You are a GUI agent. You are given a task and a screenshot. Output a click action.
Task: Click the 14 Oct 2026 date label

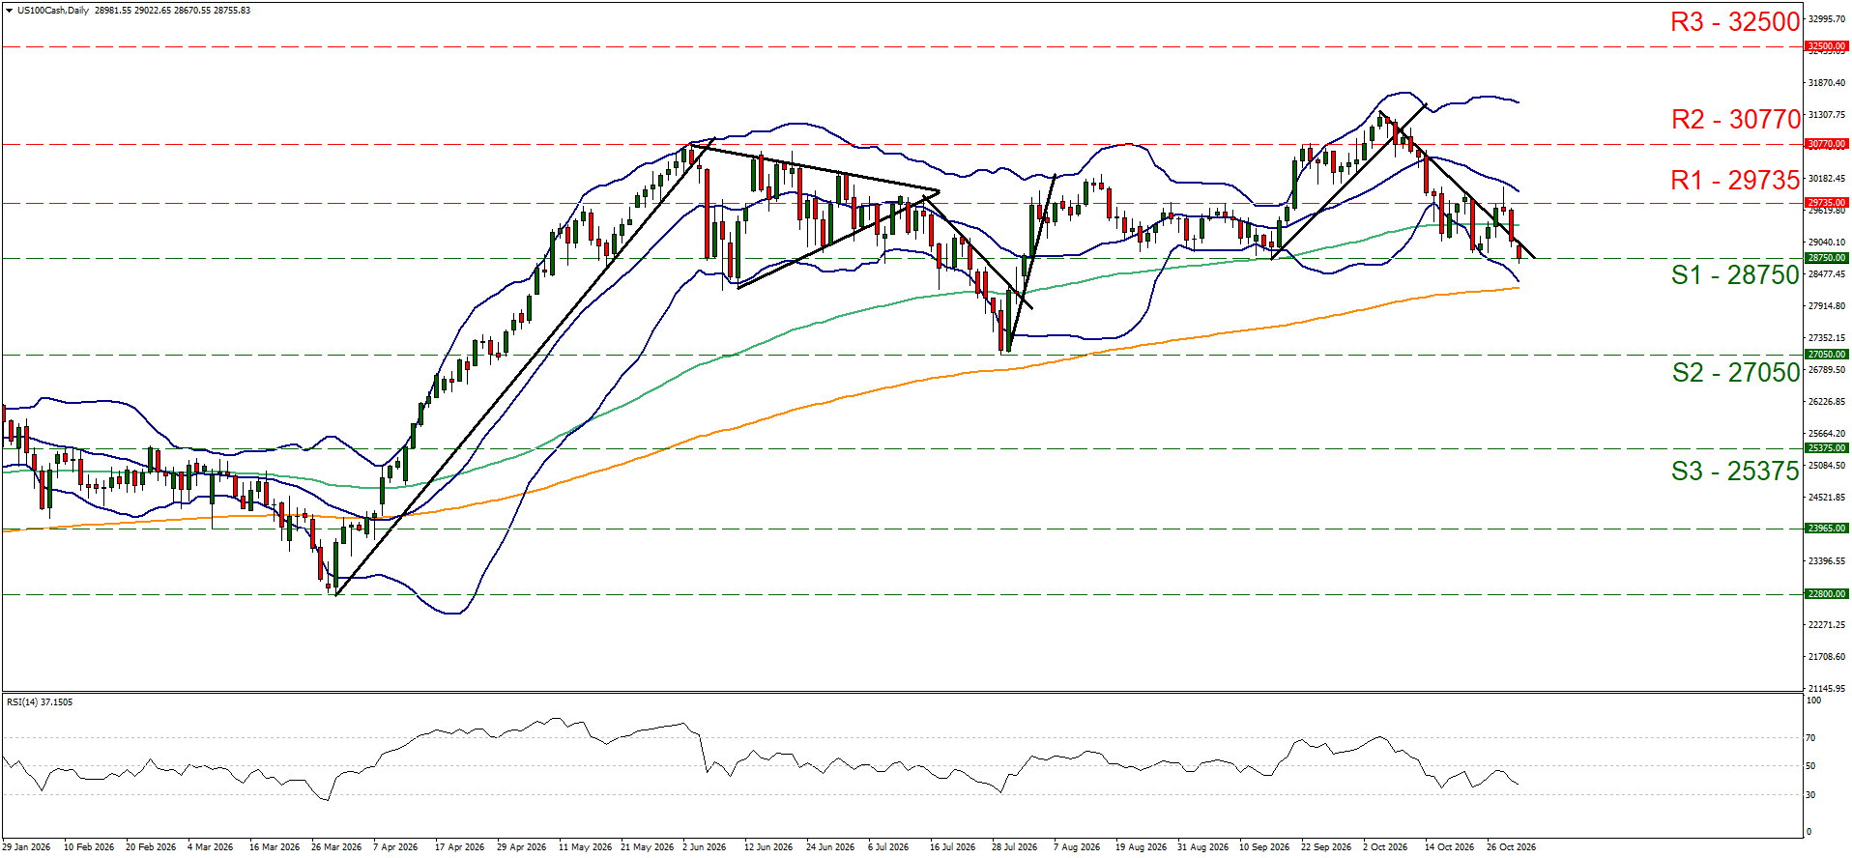coord(1450,847)
